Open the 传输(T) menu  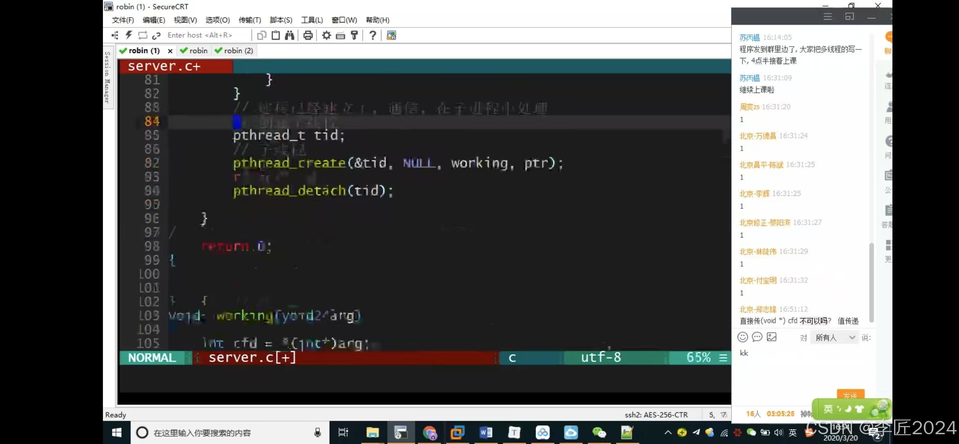(x=250, y=20)
